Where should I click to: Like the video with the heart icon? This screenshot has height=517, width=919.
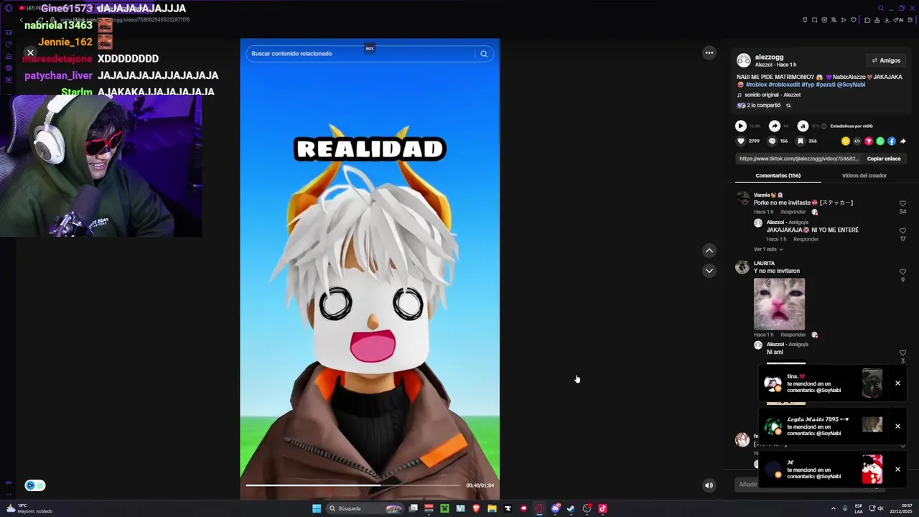point(741,141)
